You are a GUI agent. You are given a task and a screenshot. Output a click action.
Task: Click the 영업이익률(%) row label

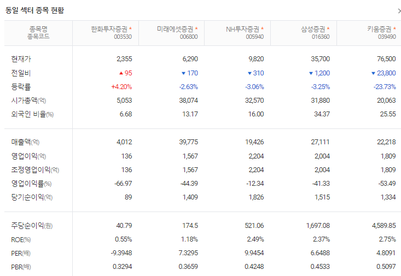pyautogui.click(x=31, y=184)
